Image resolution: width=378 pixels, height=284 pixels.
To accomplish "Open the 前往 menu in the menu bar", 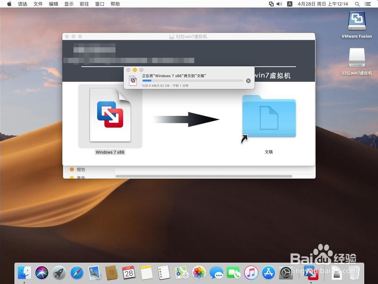I will click(84, 4).
